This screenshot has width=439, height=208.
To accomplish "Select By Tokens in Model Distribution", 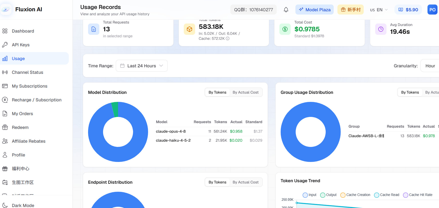I will (217, 92).
